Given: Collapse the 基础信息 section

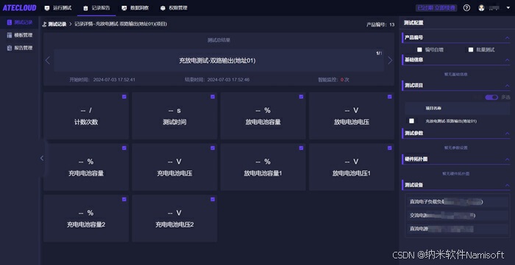Looking at the screenshot, I should pos(507,60).
